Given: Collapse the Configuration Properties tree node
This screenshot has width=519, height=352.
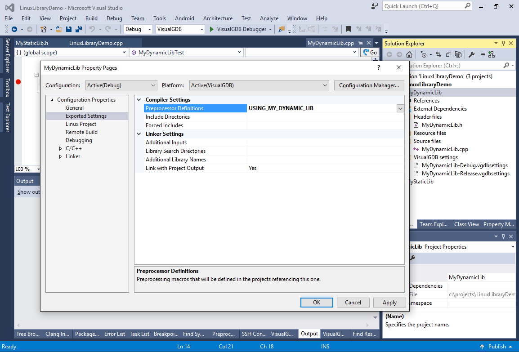Looking at the screenshot, I should click(52, 100).
